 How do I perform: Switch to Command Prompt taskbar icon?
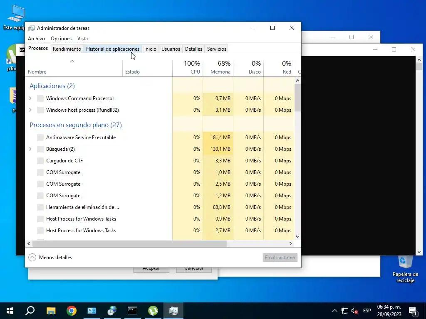(132, 311)
